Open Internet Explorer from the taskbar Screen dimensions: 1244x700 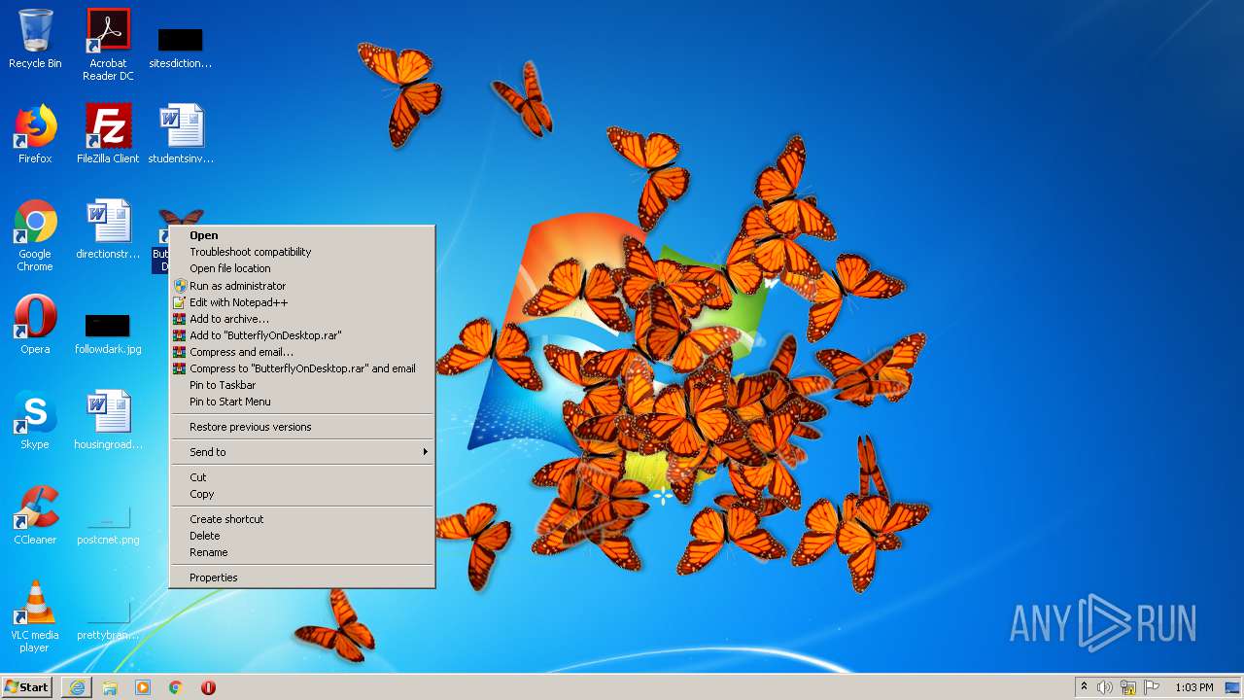tap(77, 687)
